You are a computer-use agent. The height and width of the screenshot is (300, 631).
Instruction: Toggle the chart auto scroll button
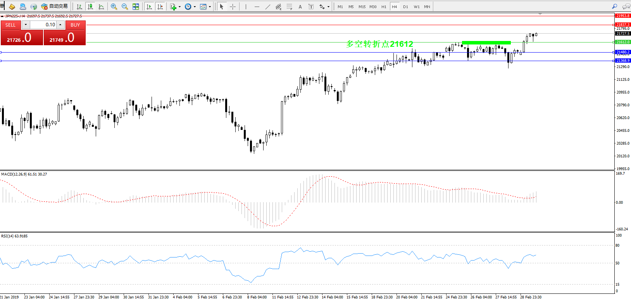click(149, 7)
